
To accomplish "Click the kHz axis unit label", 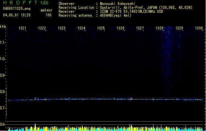I will pyautogui.click(x=3, y=27).
